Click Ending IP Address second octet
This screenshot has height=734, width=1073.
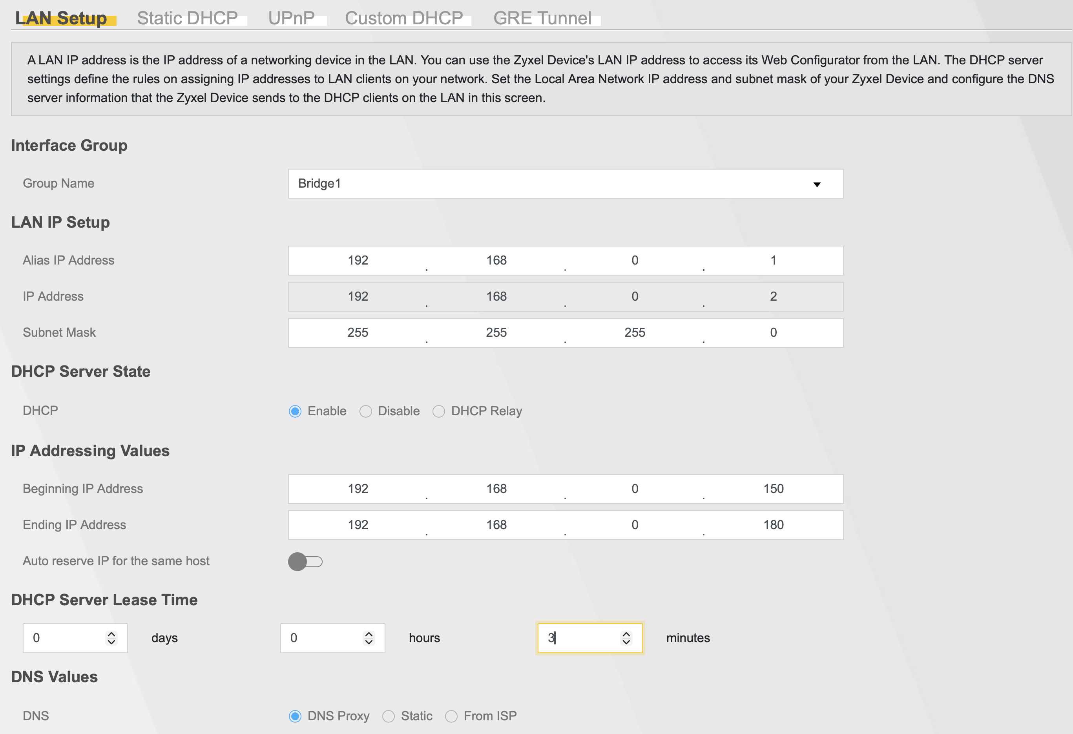tap(496, 525)
